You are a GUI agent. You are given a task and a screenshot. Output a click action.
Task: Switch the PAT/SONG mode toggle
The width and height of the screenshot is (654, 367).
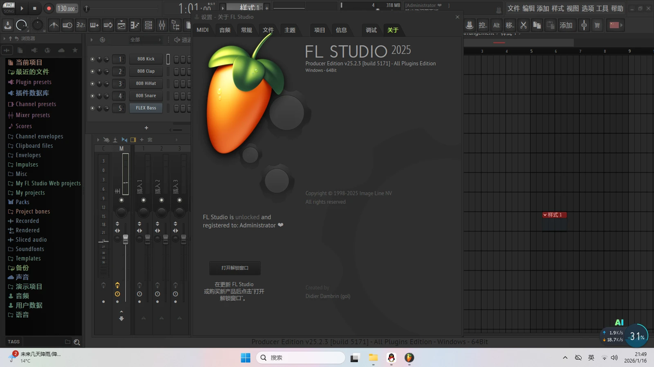pos(9,8)
